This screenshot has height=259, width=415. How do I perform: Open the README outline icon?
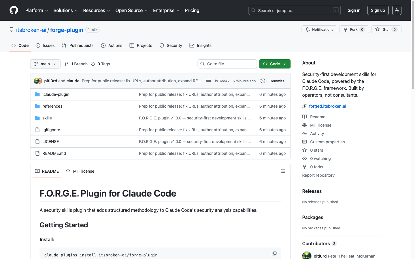click(283, 171)
